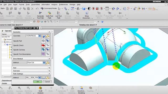Open Draft Analysis tool

pyautogui.click(x=40, y=90)
